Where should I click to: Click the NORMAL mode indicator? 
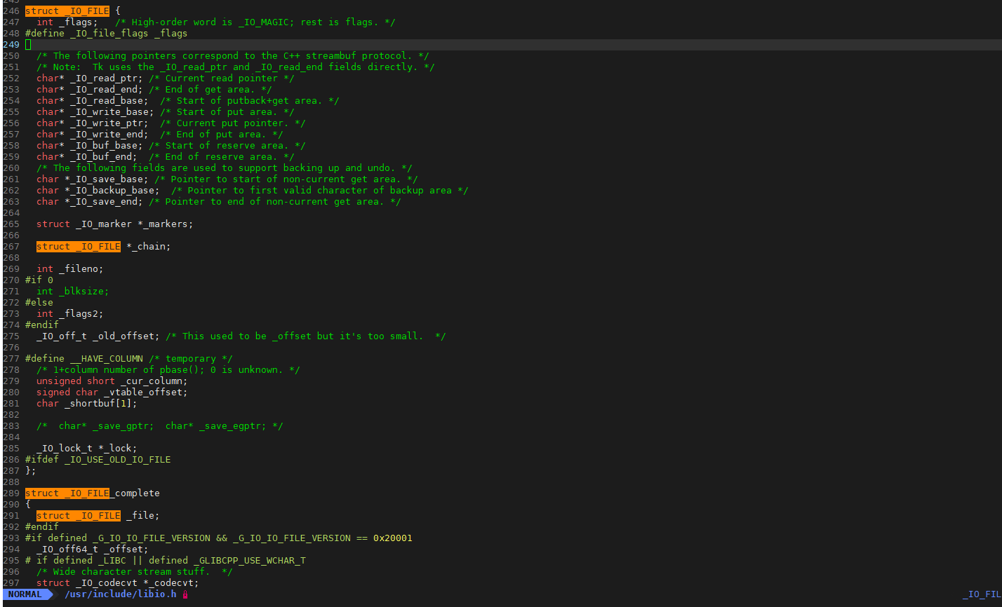coord(25,594)
